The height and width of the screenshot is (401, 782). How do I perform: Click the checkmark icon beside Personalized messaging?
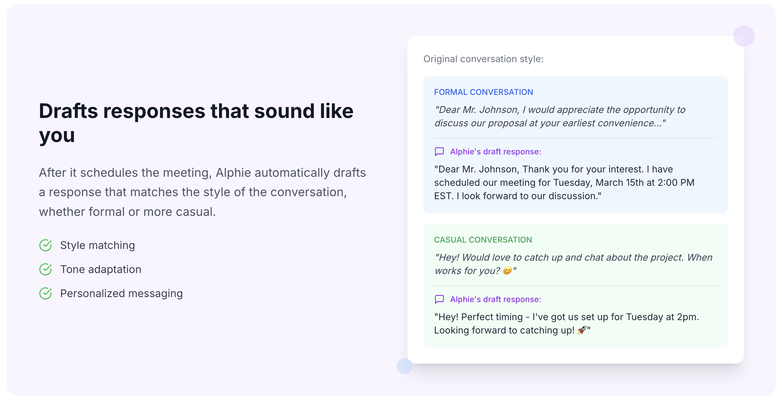[45, 293]
